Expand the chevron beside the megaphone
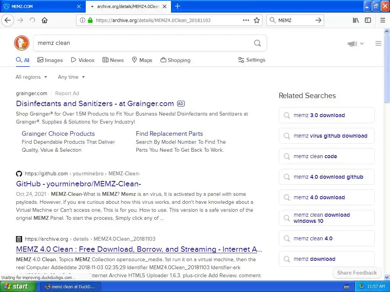Image resolution: width=390 pixels, height=292 pixels. tap(362, 43)
